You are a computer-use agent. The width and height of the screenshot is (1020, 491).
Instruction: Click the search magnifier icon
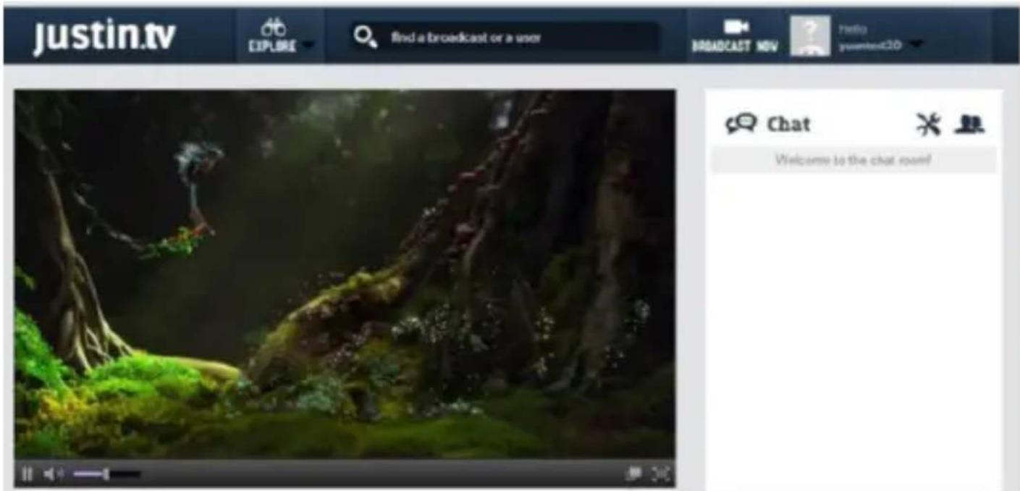pyautogui.click(x=366, y=38)
